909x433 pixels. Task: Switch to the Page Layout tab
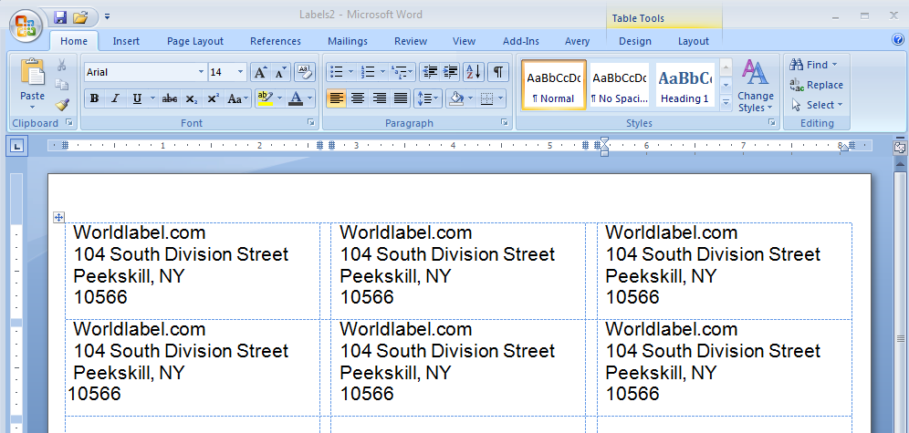tap(194, 41)
